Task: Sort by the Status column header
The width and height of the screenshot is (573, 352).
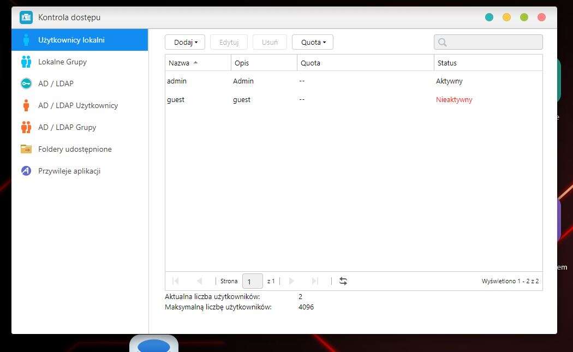Action: click(x=446, y=63)
